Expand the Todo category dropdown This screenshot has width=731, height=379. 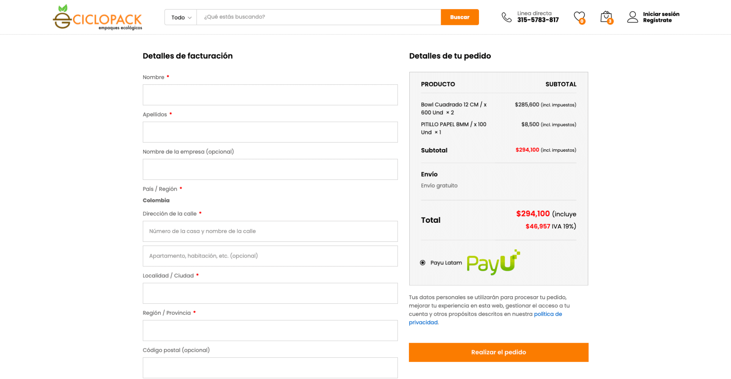181,17
